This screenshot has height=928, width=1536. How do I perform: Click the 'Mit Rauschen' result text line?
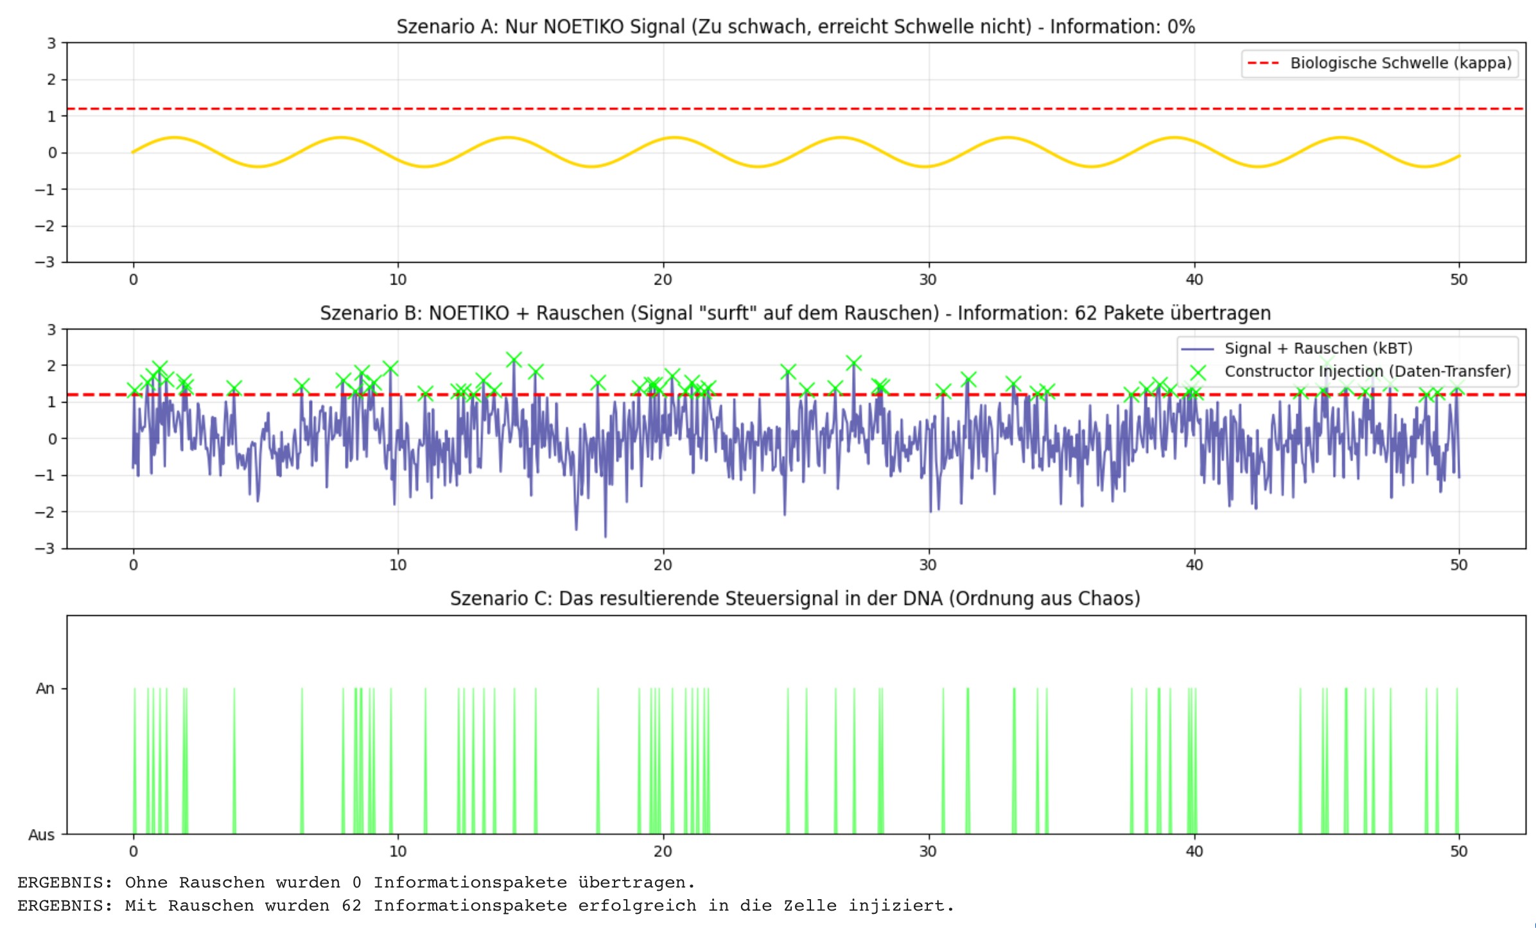485,906
